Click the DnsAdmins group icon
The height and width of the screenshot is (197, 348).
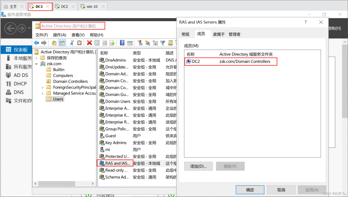tap(102, 60)
